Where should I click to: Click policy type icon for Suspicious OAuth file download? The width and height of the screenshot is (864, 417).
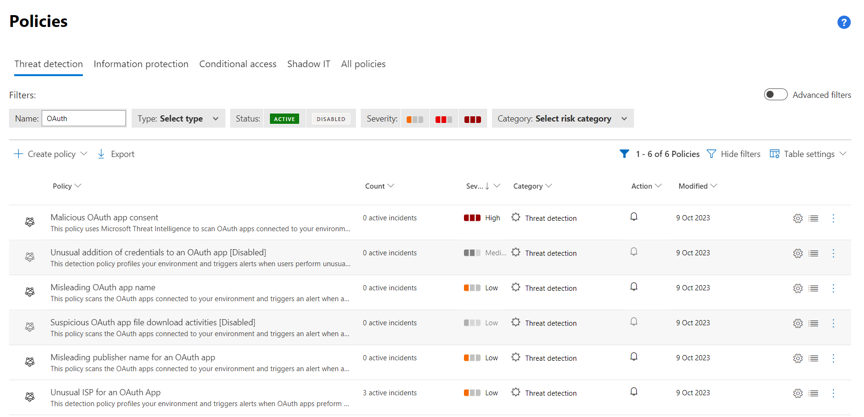tap(30, 327)
